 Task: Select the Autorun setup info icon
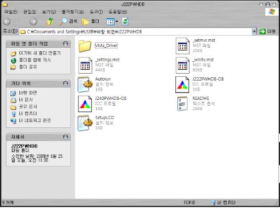(85, 85)
